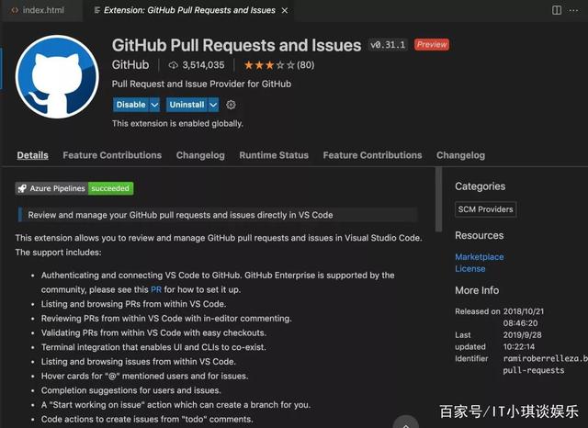Click the v0.31.1 version label
588x428 pixels.
pyautogui.click(x=388, y=45)
